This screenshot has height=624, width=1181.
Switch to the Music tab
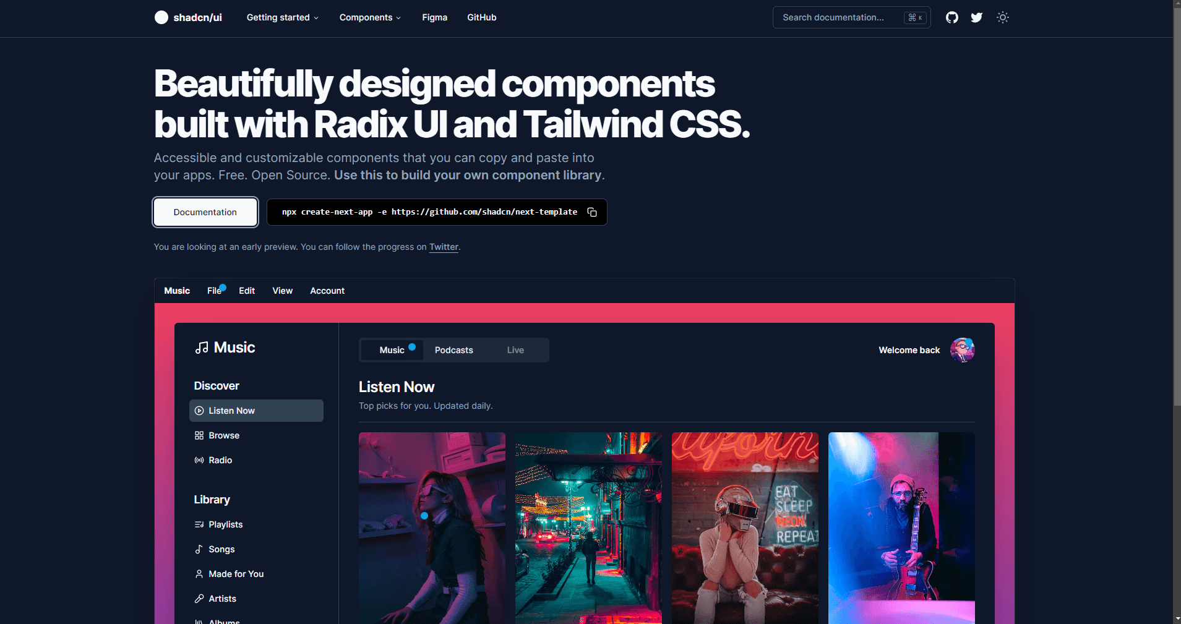[392, 350]
